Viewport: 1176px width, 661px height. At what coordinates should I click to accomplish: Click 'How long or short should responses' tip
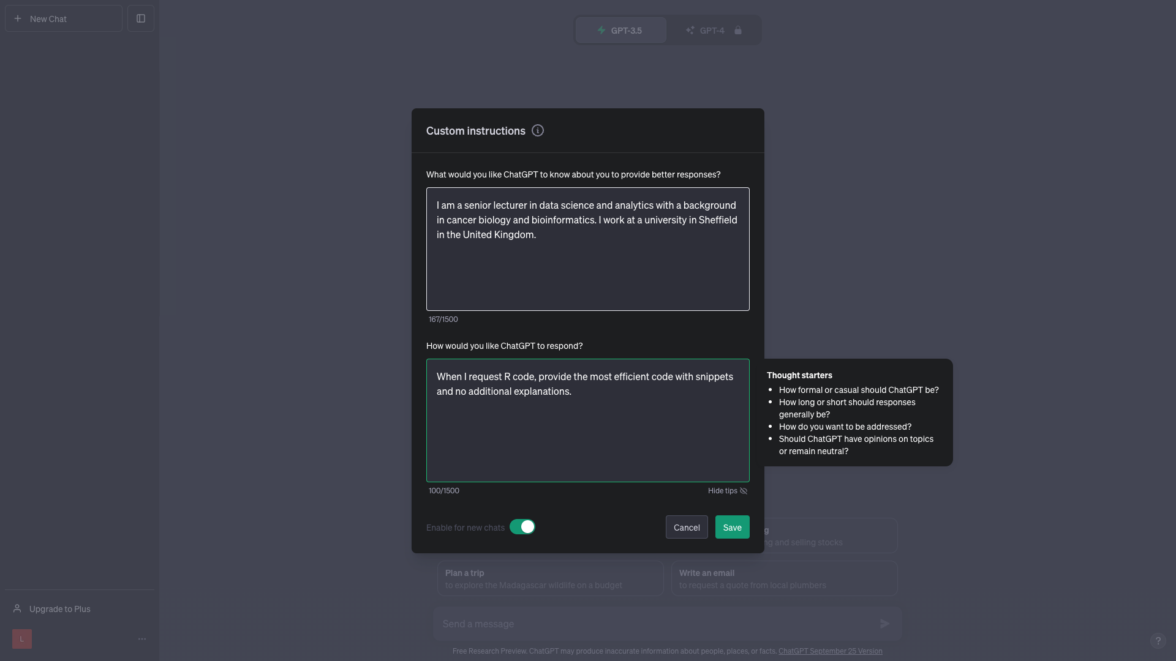(x=847, y=408)
